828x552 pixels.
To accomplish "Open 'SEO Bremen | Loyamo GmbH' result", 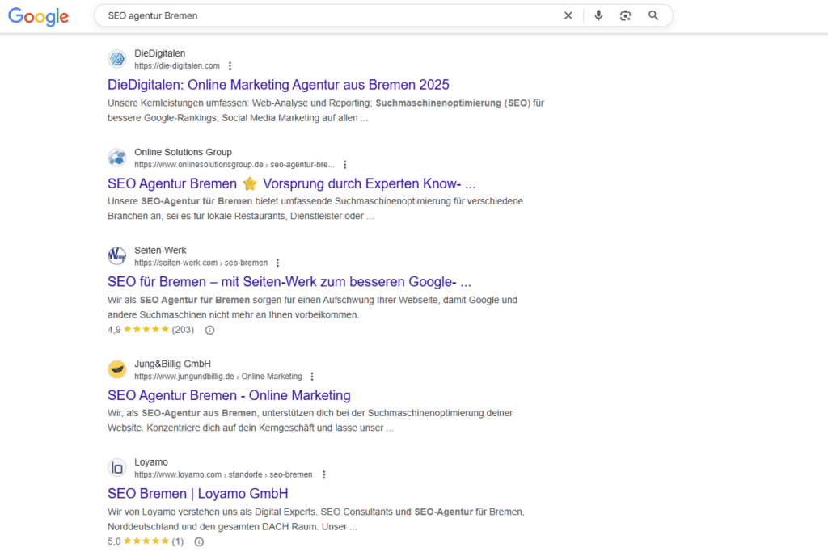I will pos(198,494).
